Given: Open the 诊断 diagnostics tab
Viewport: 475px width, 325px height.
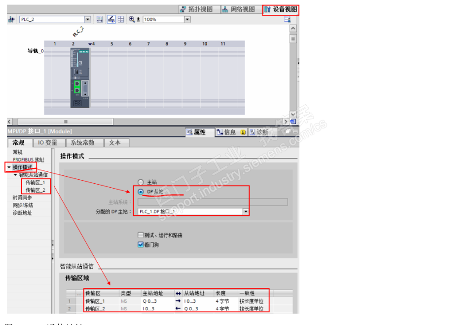Looking at the screenshot, I should (262, 132).
